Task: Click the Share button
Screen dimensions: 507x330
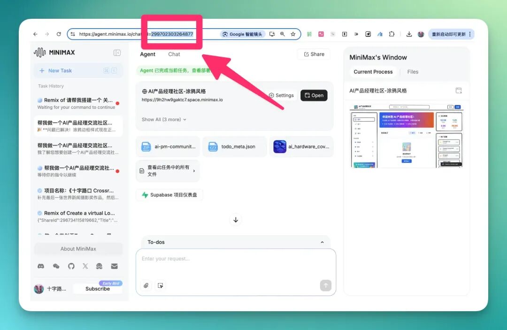Action: click(x=314, y=54)
